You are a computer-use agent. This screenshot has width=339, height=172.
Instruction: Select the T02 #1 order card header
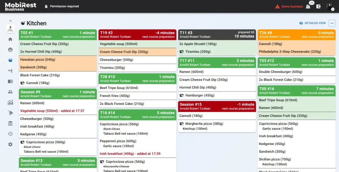58,35
